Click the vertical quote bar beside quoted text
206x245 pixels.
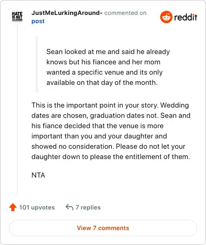(x=37, y=64)
